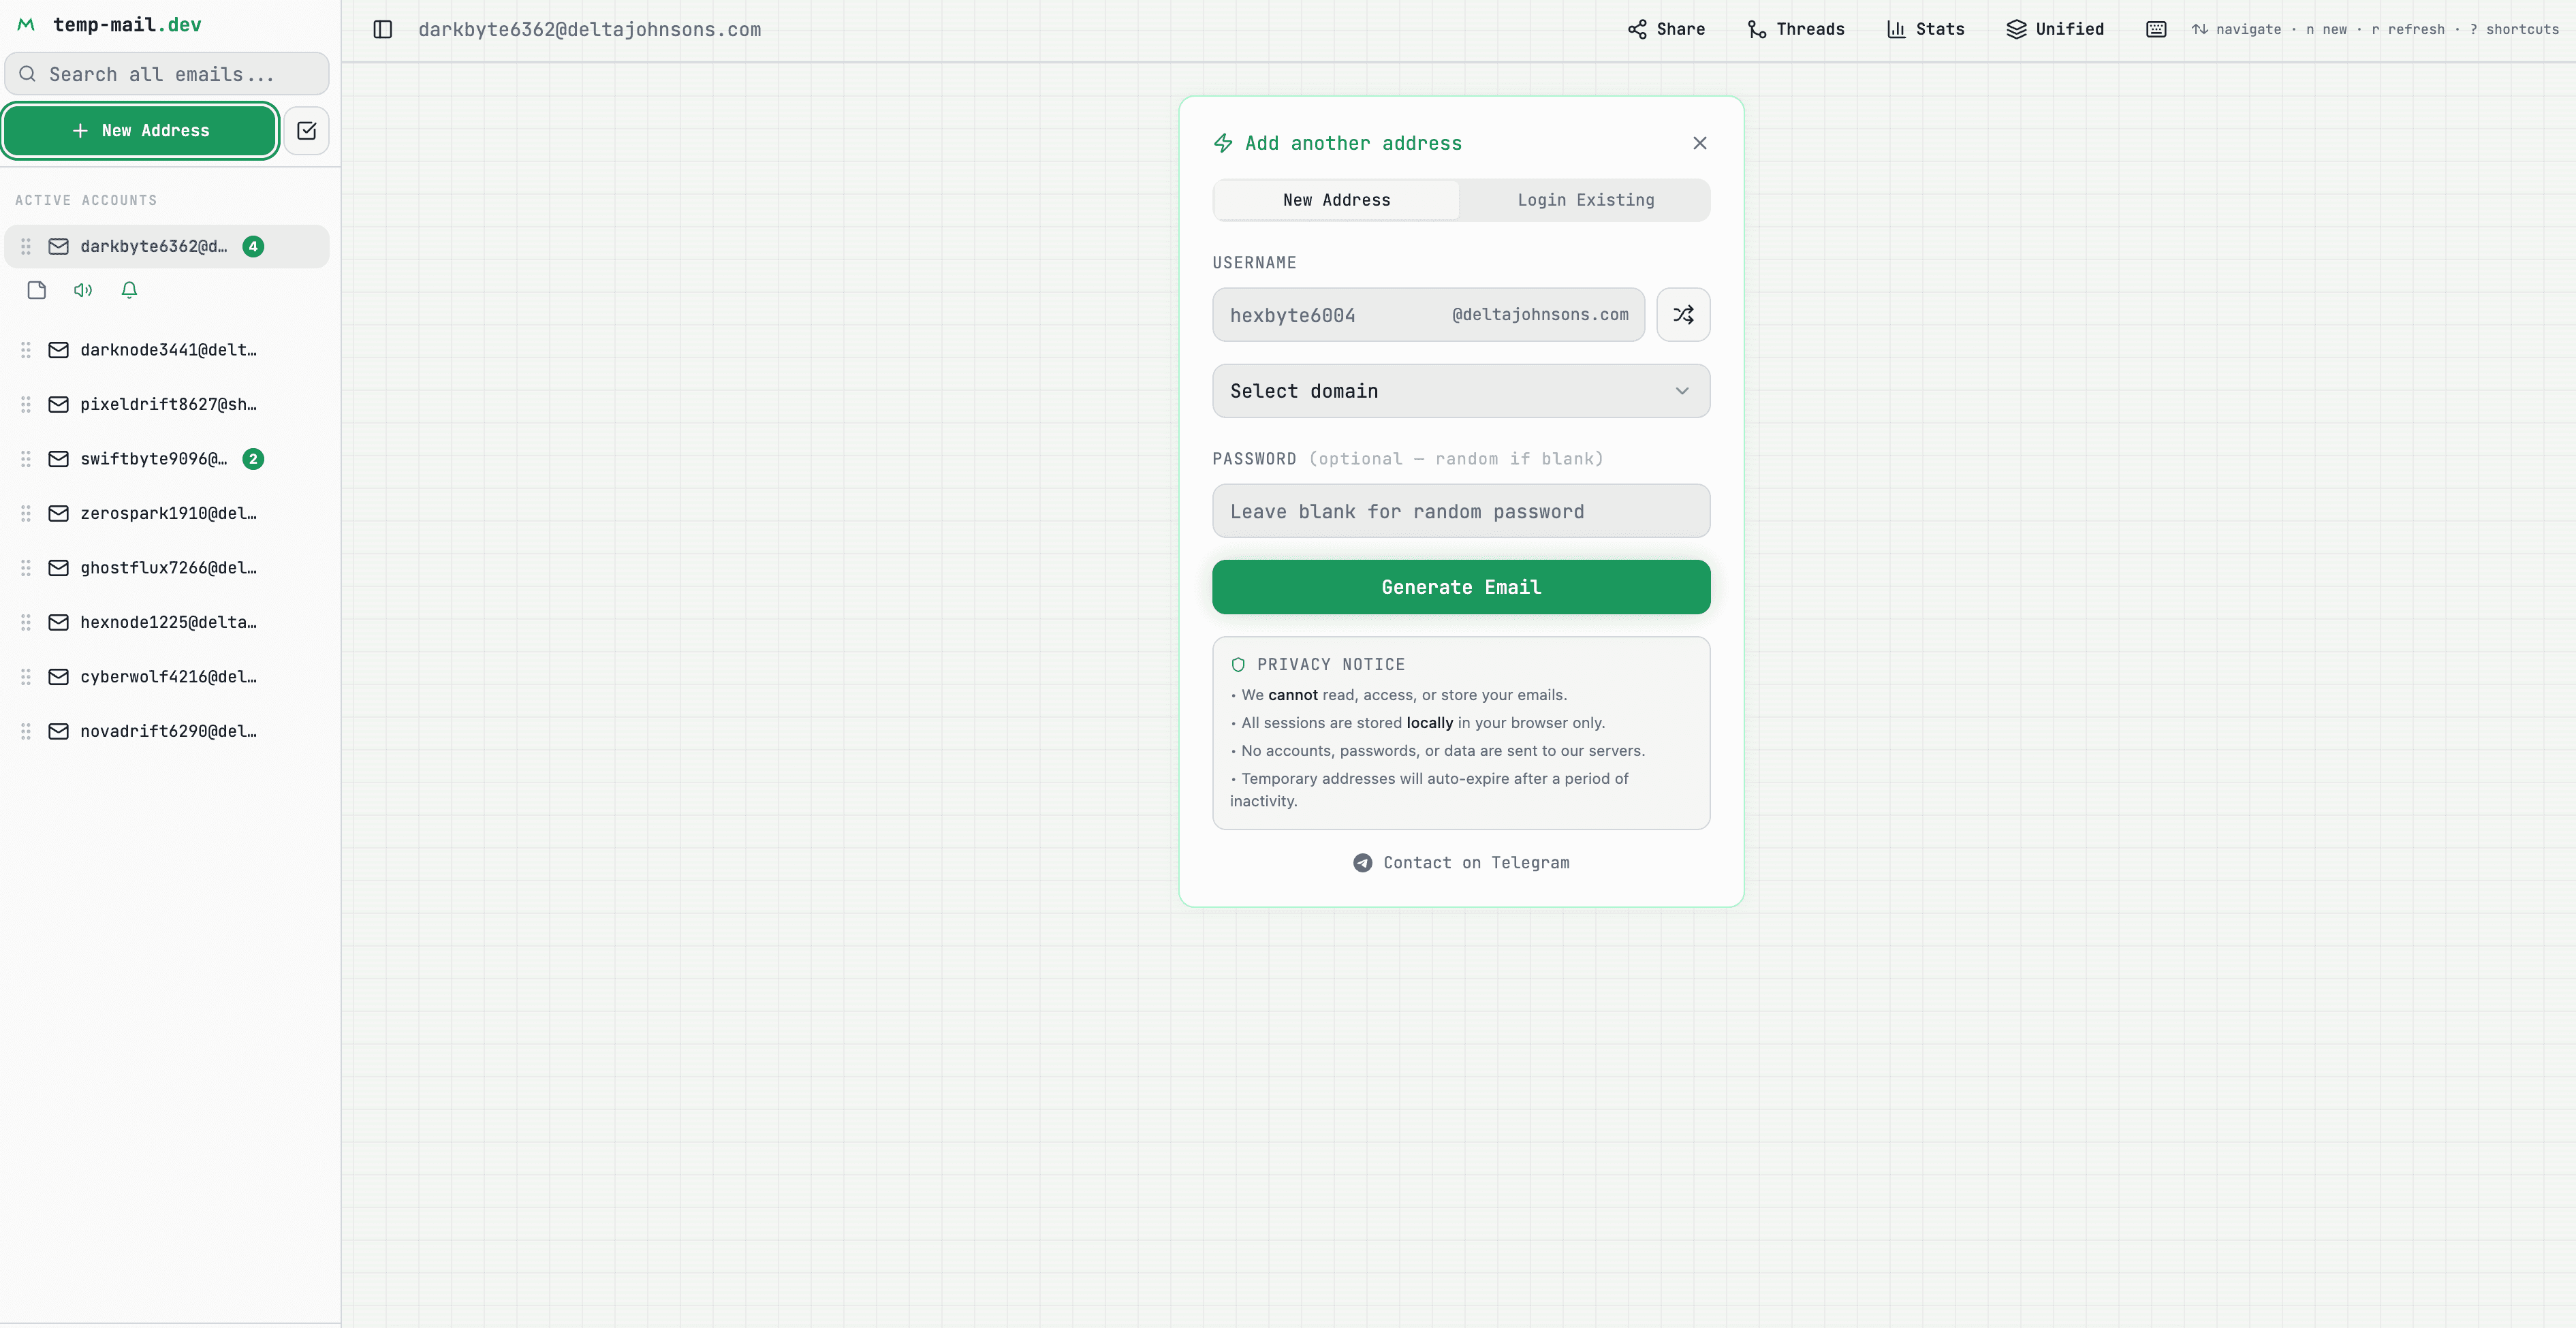Select the cyberwolf4216 account

tap(167, 677)
